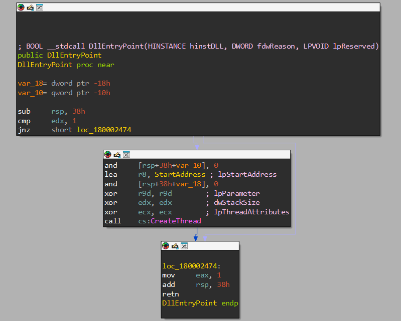Screen dimensions: 401x321
Task: Click the 'DllEntryPoint endp' line
Action: click(x=200, y=303)
